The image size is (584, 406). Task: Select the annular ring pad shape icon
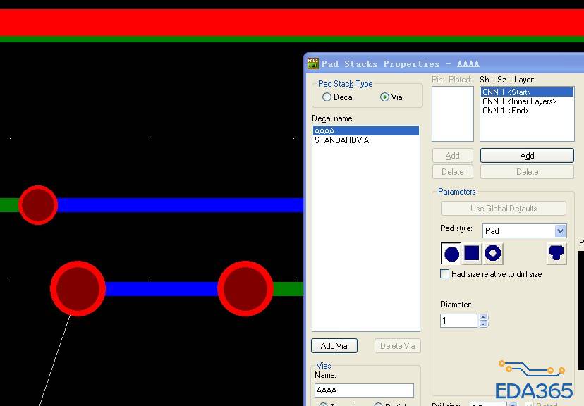pyautogui.click(x=493, y=254)
